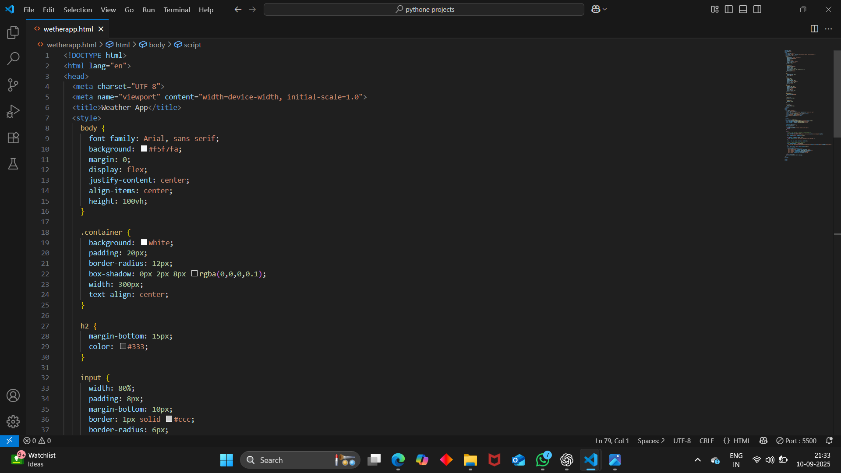Open Source Control view
This screenshot has height=473, width=841.
pyautogui.click(x=13, y=85)
